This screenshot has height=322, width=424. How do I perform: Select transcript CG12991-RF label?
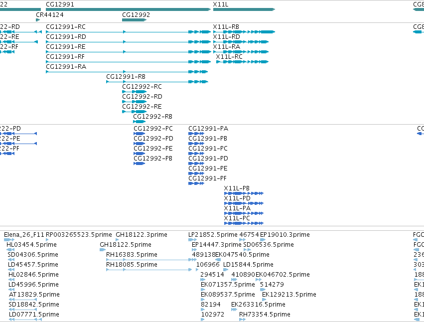(x=65, y=57)
